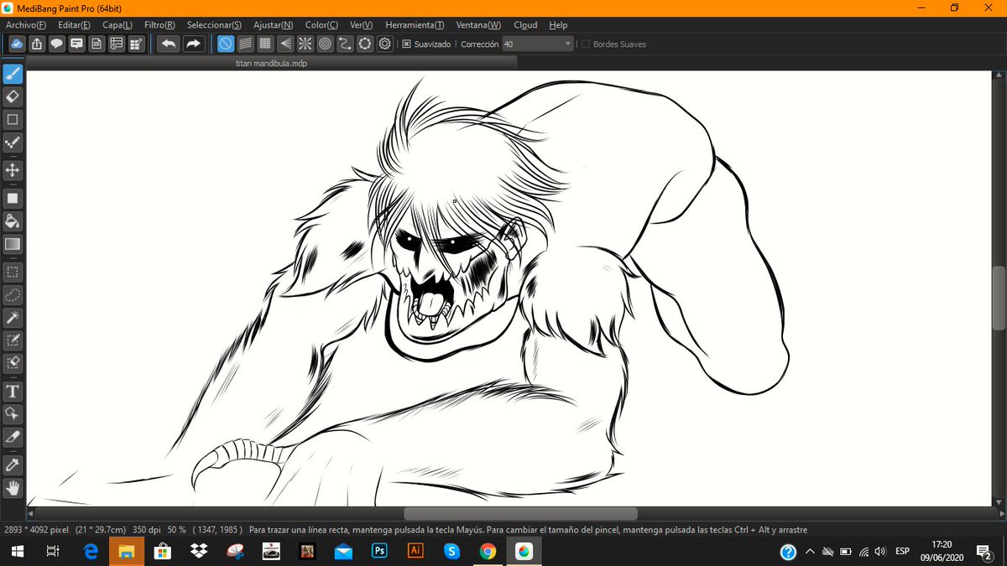Viewport: 1007px width, 566px height.
Task: Enable curve snap guide
Action: [345, 44]
